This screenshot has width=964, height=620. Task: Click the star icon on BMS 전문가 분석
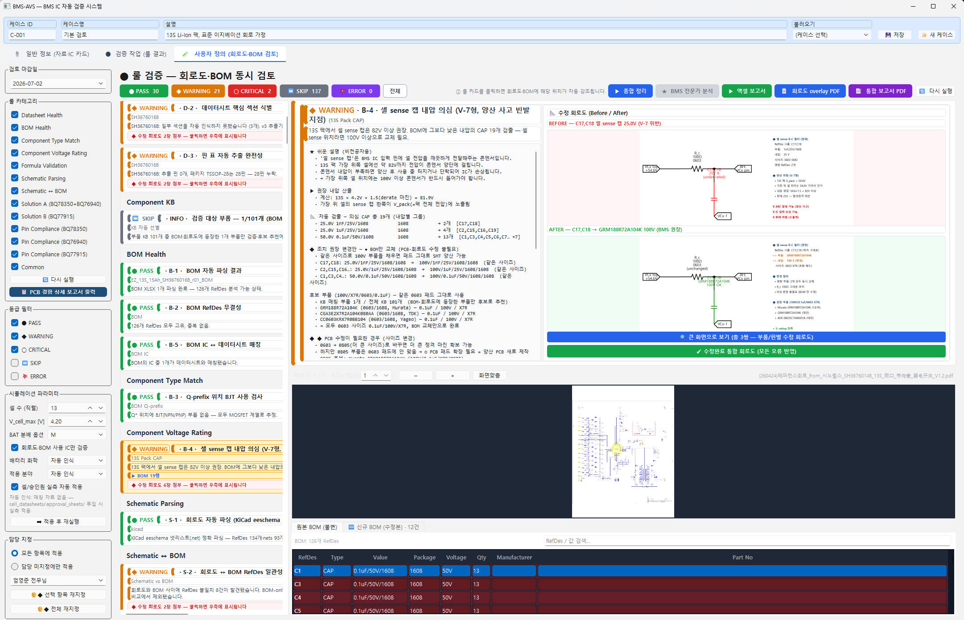click(664, 91)
